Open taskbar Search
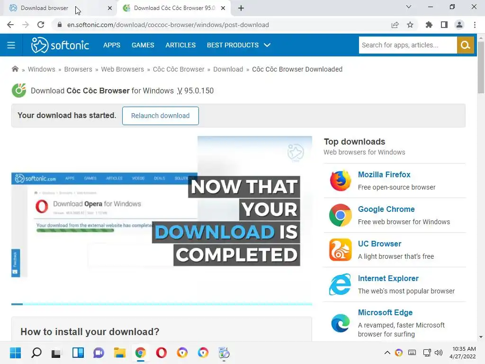 tap(36, 353)
